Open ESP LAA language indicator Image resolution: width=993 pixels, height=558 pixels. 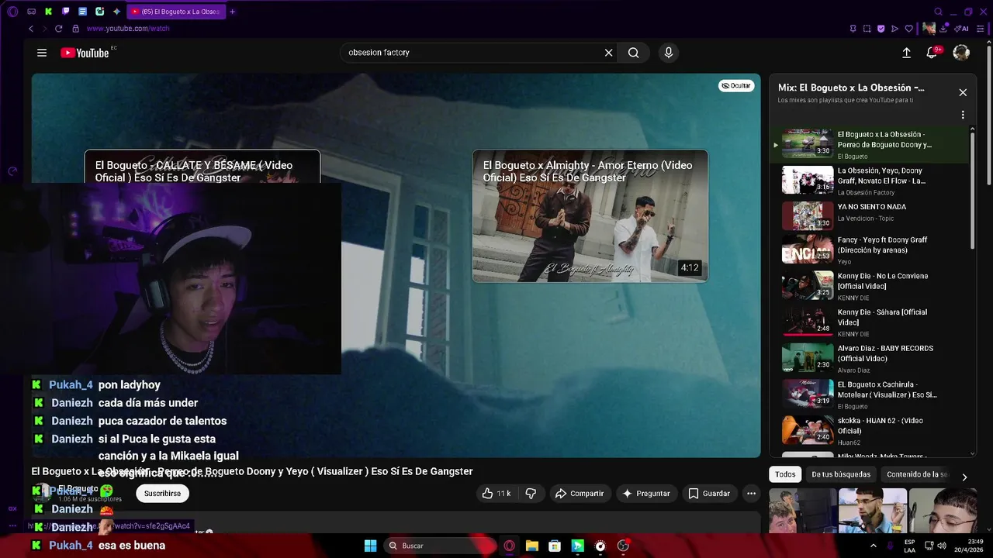click(x=909, y=546)
